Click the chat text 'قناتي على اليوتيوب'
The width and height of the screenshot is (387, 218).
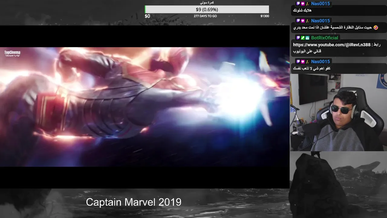307,51
